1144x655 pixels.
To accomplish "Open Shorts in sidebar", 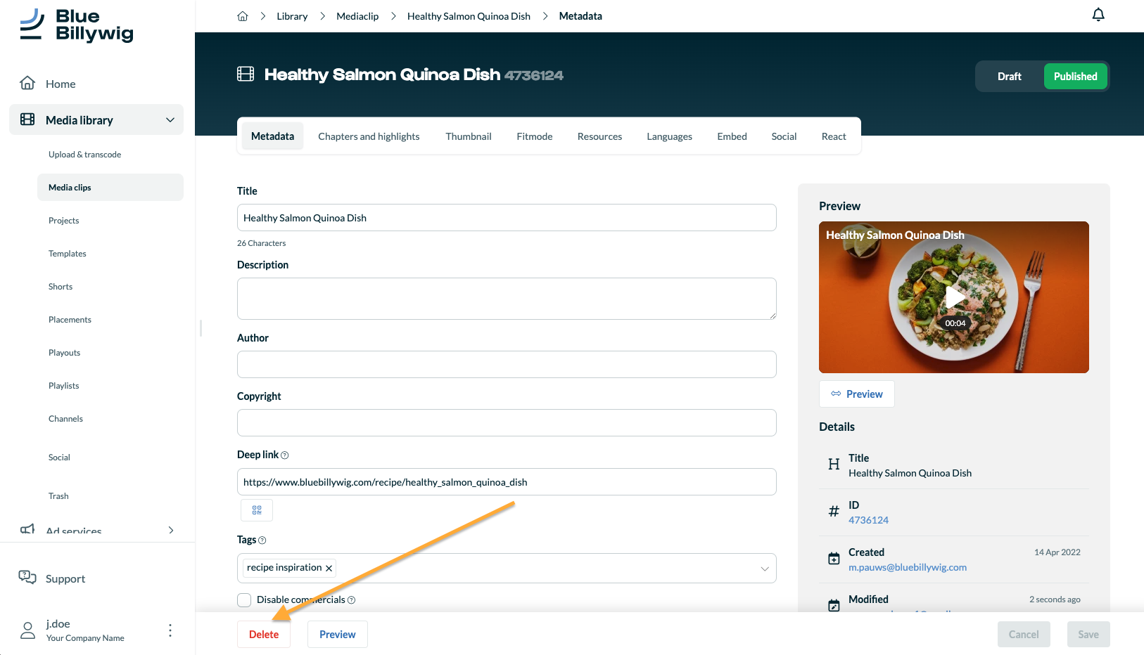I will [61, 287].
